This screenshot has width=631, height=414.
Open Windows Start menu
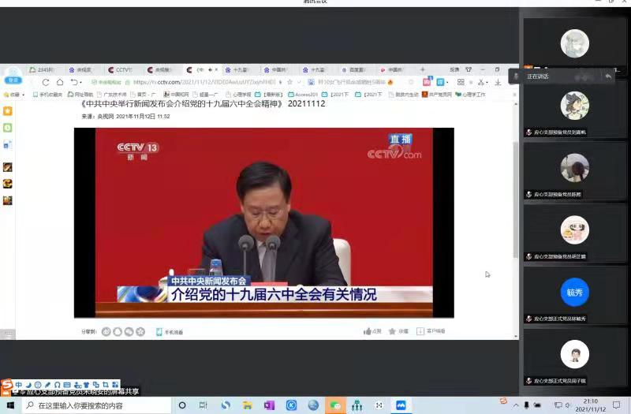tap(9, 405)
